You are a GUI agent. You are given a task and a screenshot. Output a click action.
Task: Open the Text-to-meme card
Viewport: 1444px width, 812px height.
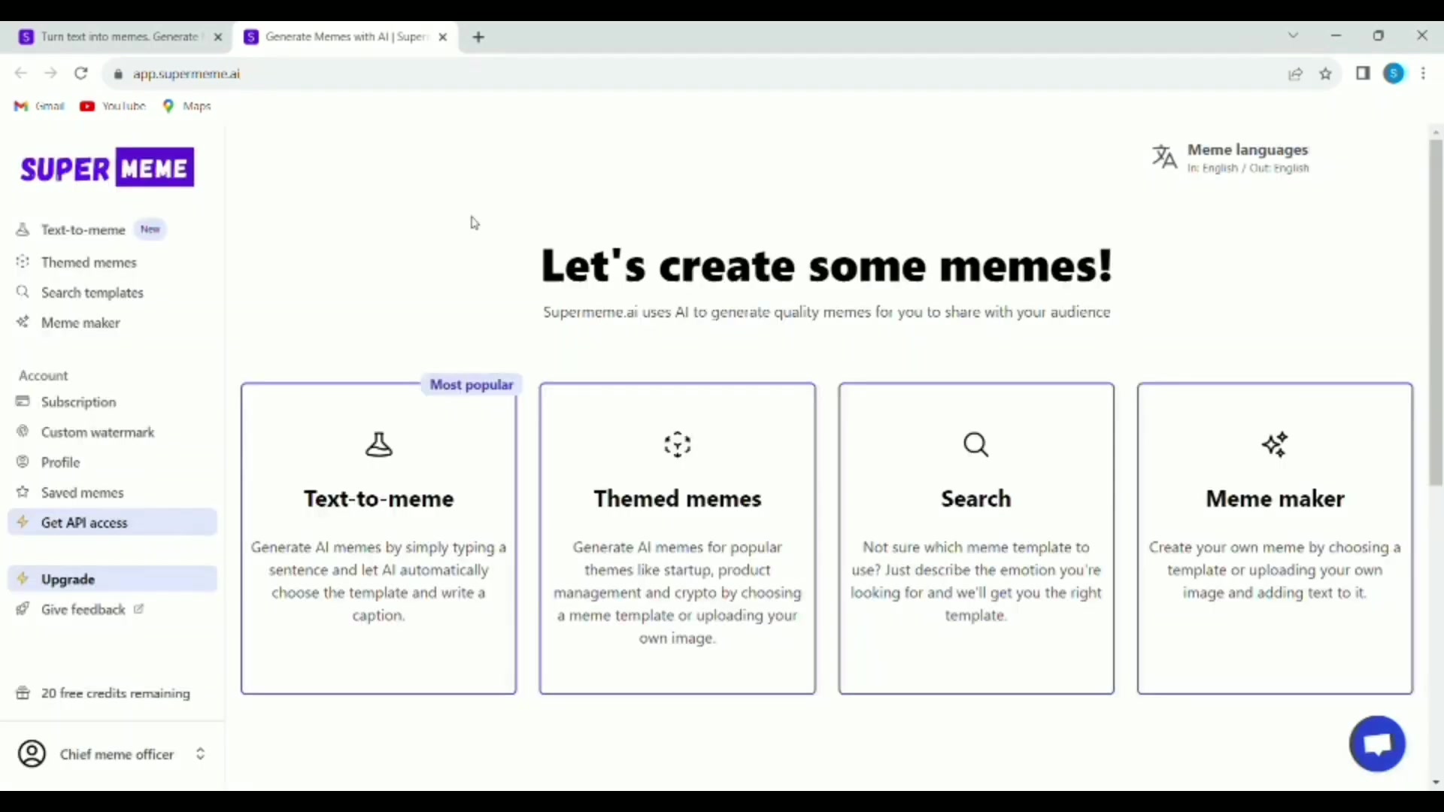point(379,538)
